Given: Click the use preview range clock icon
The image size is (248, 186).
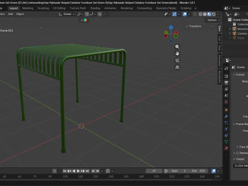Looking at the screenshot, I should point(166,171).
